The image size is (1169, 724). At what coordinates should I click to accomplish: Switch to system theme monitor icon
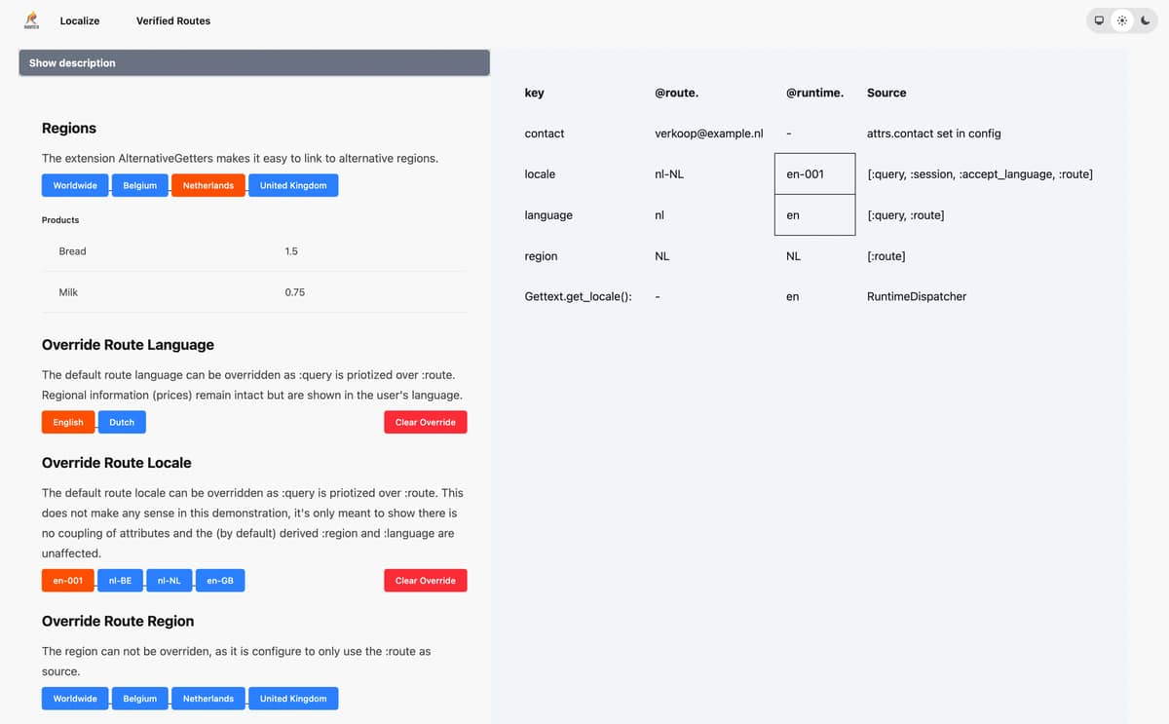click(x=1099, y=20)
